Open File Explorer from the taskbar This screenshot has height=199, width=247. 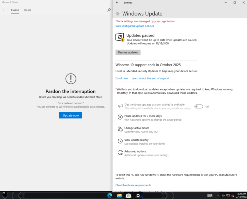point(119,196)
